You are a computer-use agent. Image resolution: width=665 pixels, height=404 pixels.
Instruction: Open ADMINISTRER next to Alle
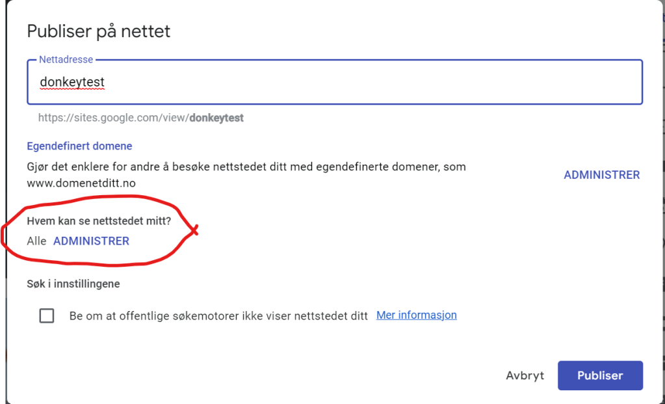(91, 241)
